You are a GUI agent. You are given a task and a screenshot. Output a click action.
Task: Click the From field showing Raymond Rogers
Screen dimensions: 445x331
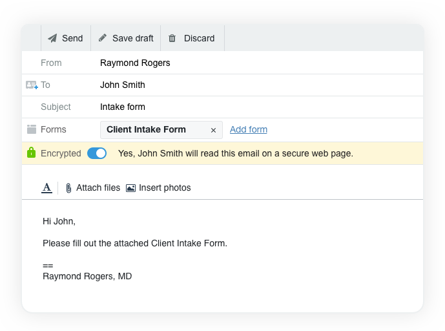tap(222, 63)
